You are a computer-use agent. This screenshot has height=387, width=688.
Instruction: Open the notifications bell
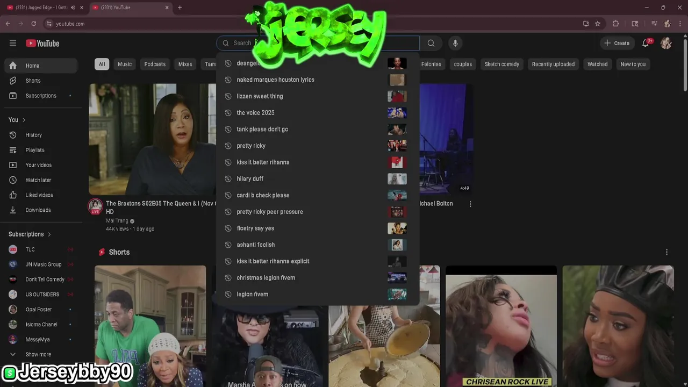[x=646, y=43]
